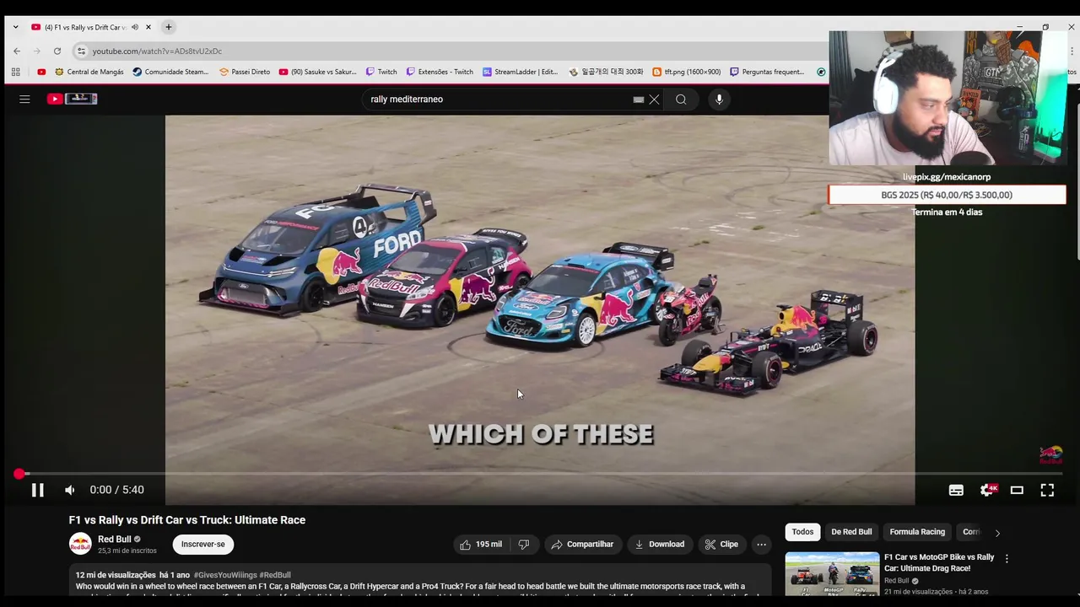Toggle subtitles/closed captions on the player
The height and width of the screenshot is (607, 1080).
tap(956, 490)
